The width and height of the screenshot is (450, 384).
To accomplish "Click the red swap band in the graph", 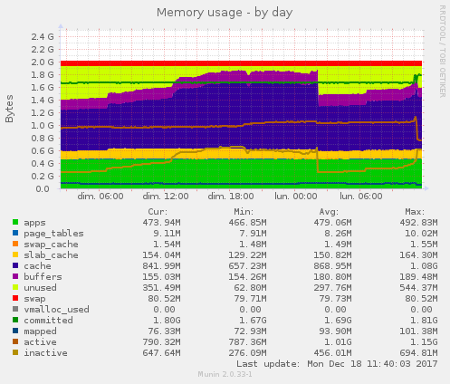I will click(241, 63).
